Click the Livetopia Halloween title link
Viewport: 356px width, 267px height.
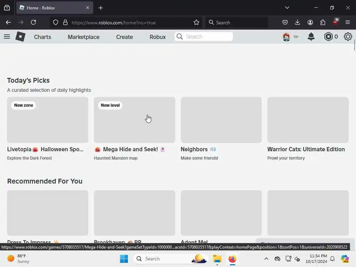tap(45, 149)
